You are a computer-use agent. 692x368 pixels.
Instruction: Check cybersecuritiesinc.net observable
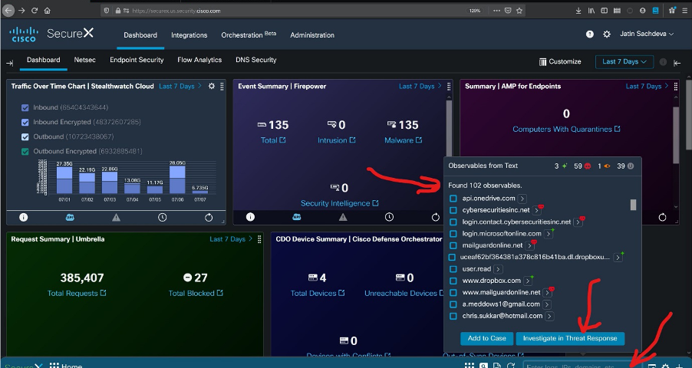point(453,210)
